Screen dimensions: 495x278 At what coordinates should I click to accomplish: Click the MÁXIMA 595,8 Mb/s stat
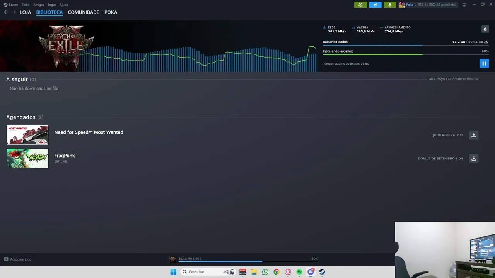364,29
